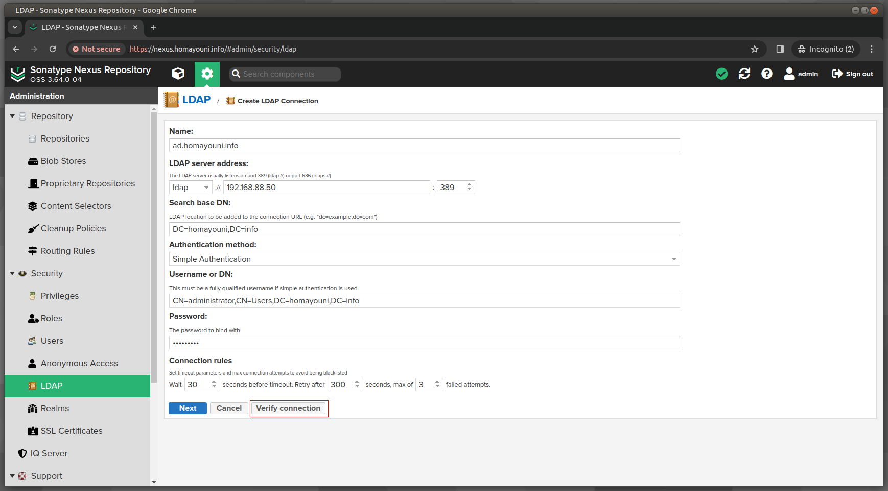The width and height of the screenshot is (888, 491).
Task: Go back in Chrome
Action: tap(16, 49)
